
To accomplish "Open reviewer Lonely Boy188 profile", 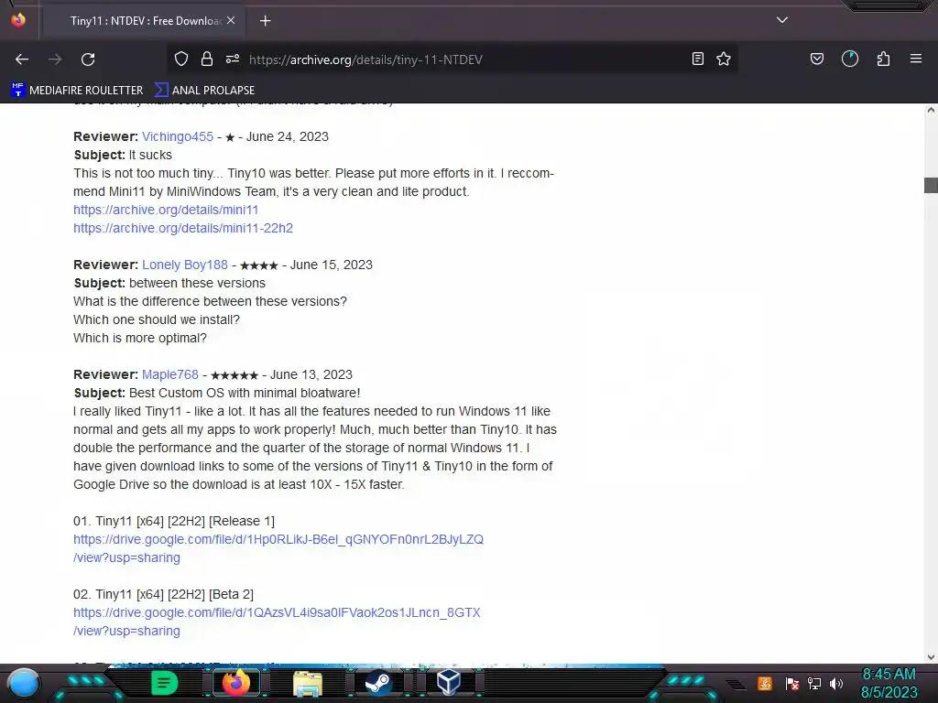I will 185,265.
